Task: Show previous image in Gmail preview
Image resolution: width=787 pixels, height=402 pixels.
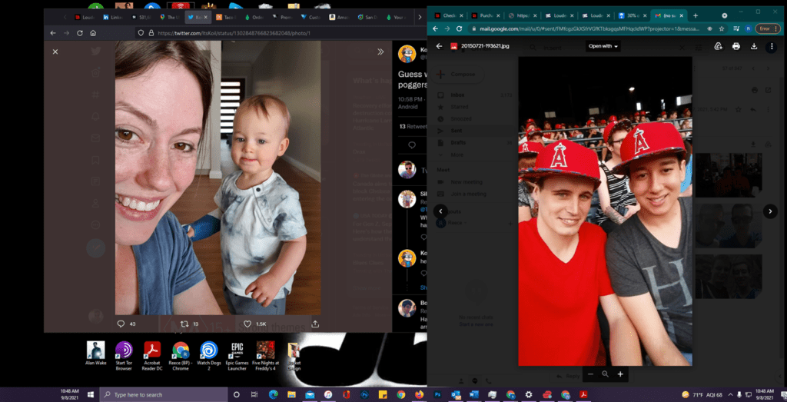Action: pos(440,211)
